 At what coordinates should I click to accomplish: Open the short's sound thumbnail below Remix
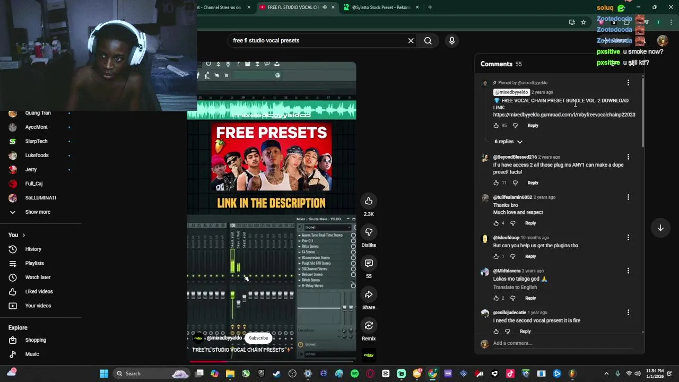369,355
